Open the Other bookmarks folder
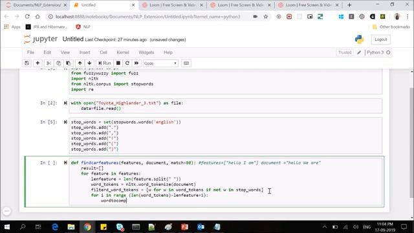The height and width of the screenshot is (233, 414). 391,27
